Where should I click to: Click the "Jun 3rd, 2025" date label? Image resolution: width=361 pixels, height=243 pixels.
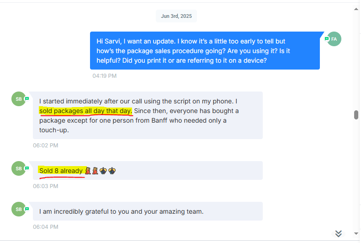(x=176, y=16)
